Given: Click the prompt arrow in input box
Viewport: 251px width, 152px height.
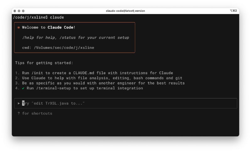Looking at the screenshot, I should 19,103.
